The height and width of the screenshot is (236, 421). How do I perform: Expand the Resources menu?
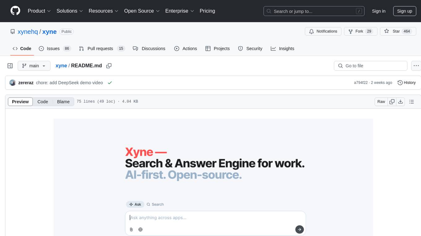click(x=103, y=11)
